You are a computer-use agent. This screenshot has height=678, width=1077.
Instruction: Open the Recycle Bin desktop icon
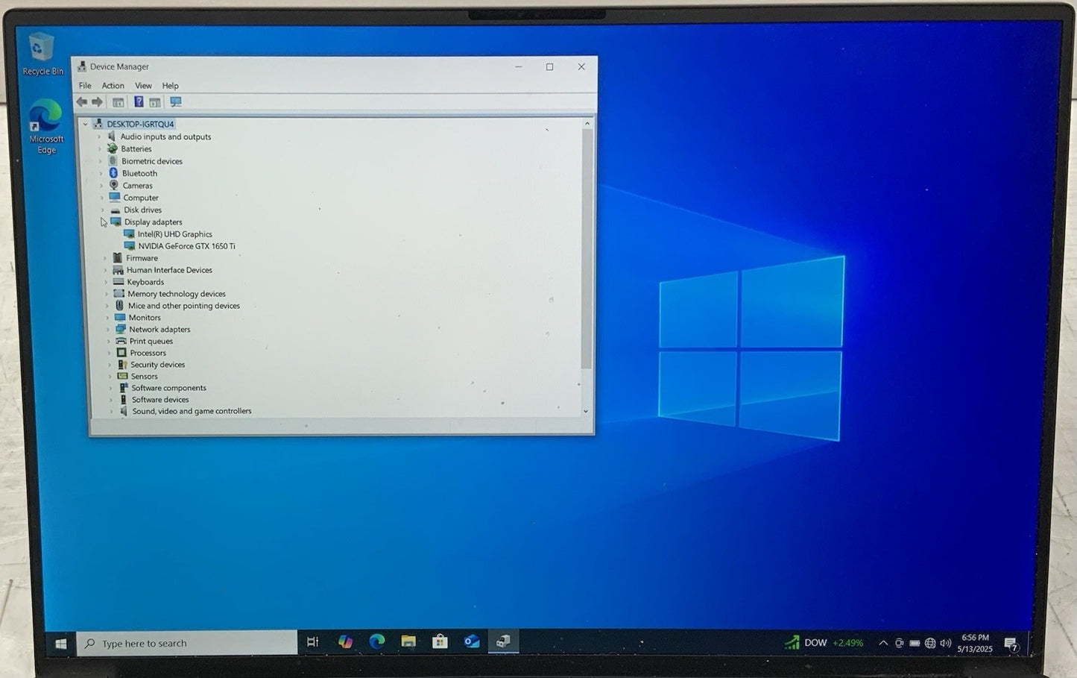42,54
